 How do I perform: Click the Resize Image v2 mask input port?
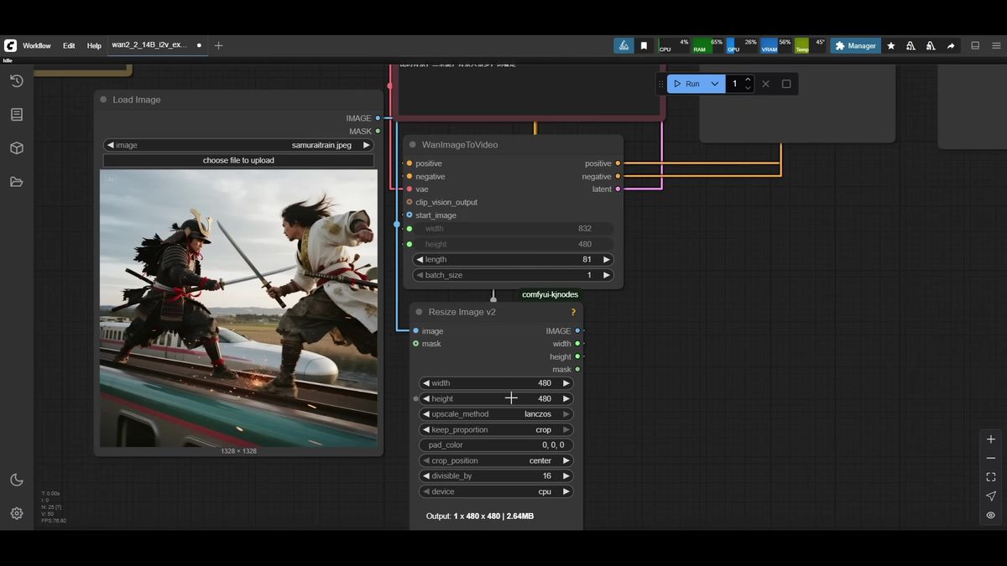point(415,344)
